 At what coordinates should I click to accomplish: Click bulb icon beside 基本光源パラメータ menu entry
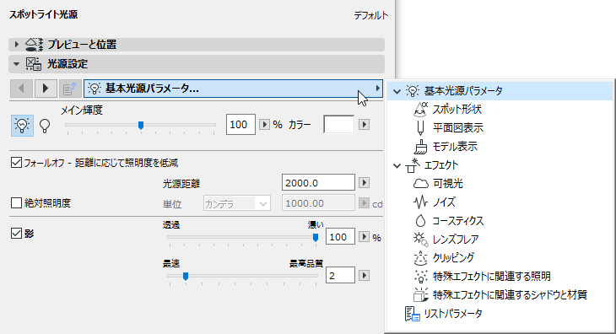[x=413, y=91]
